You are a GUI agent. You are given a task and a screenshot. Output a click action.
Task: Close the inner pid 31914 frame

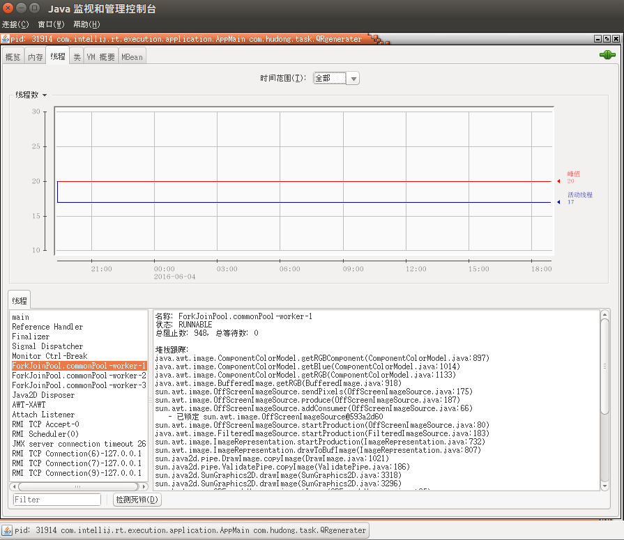coord(616,38)
